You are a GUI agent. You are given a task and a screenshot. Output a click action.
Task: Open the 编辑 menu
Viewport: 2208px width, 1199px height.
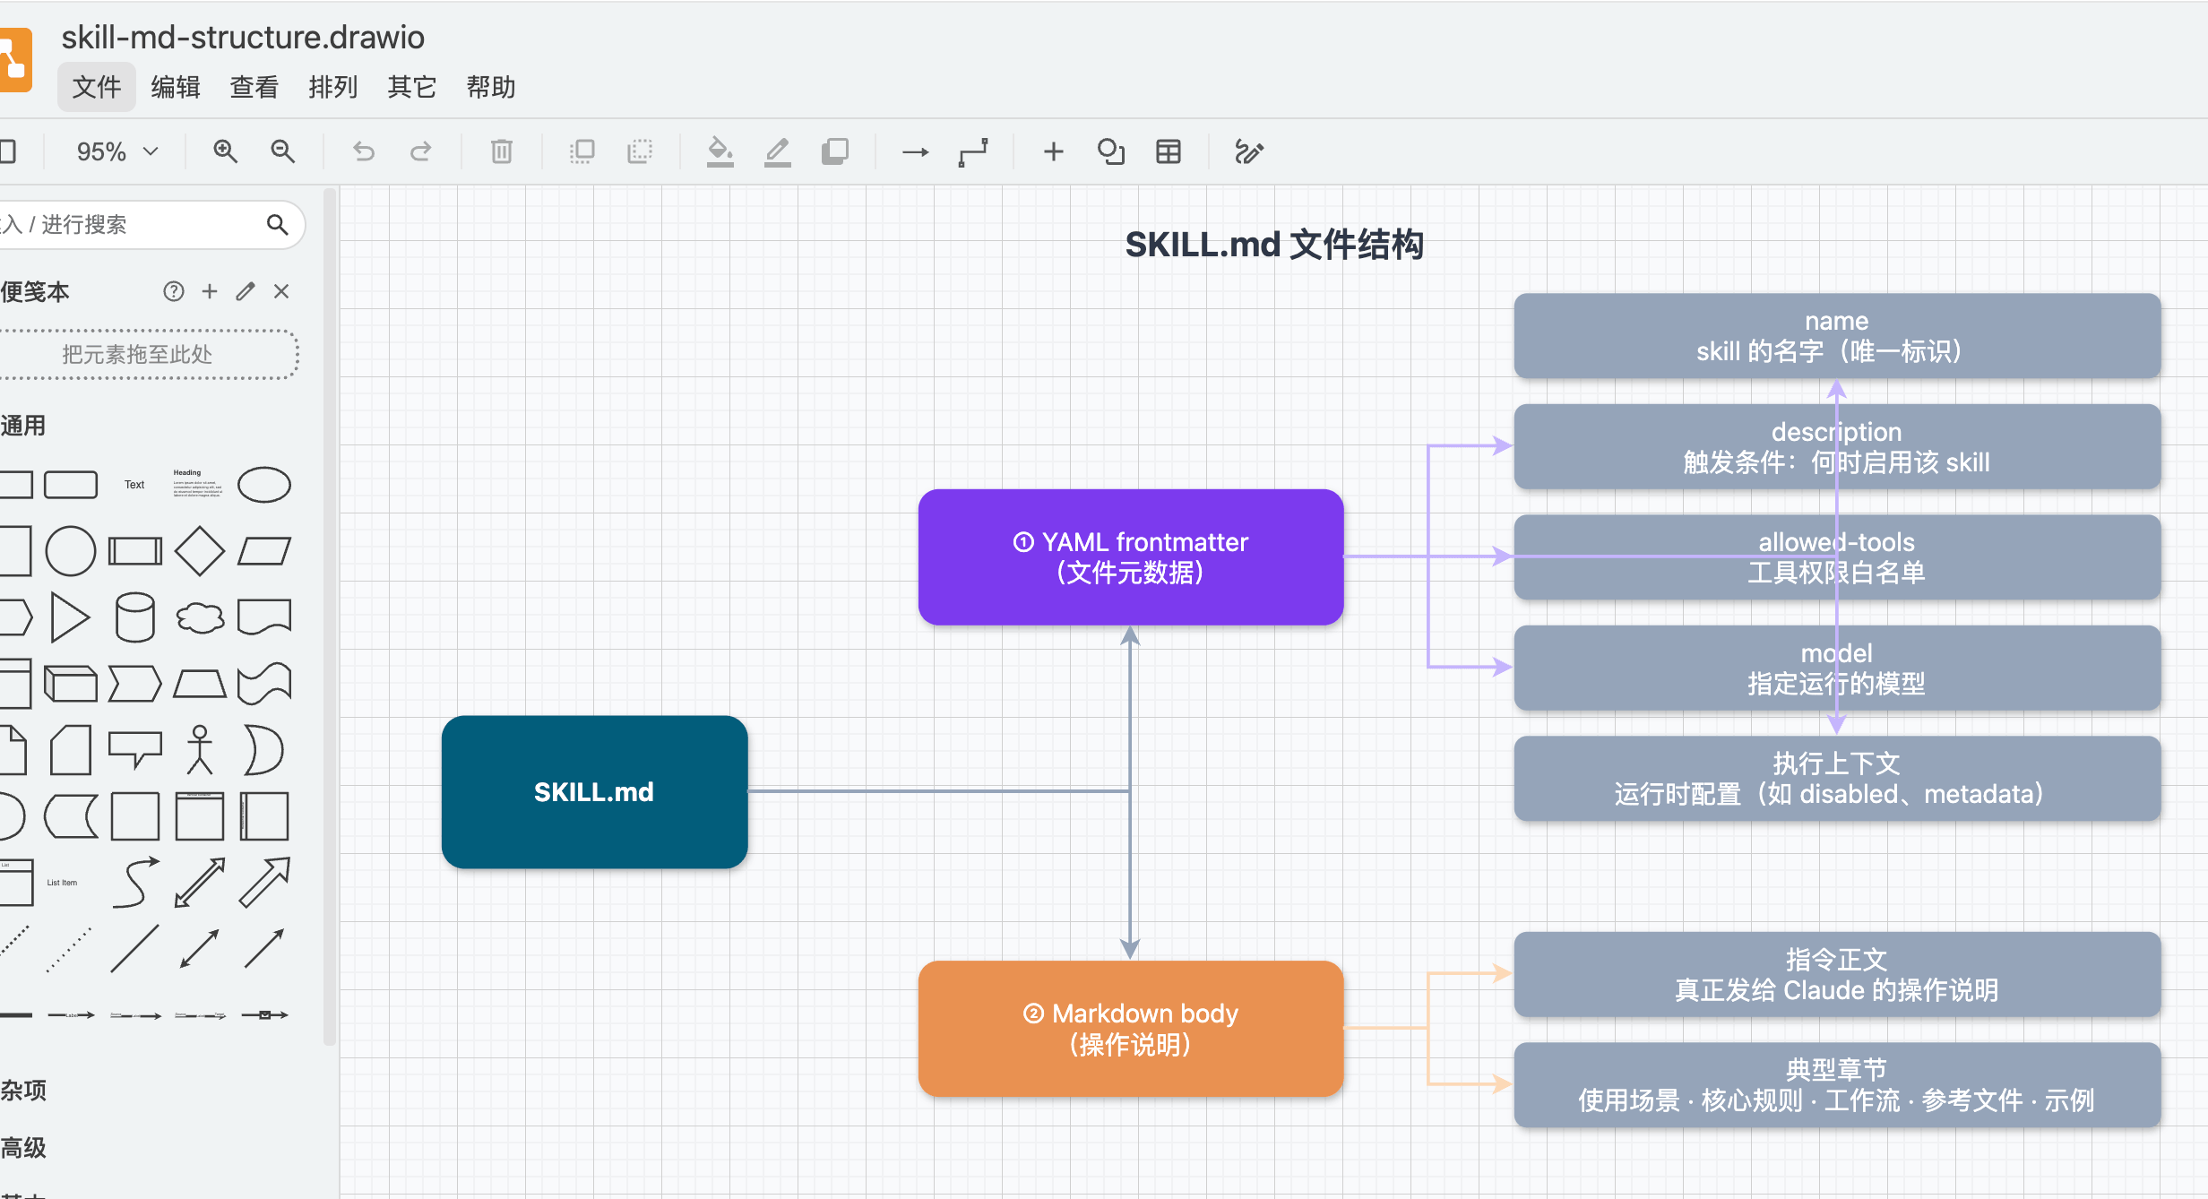click(x=176, y=87)
